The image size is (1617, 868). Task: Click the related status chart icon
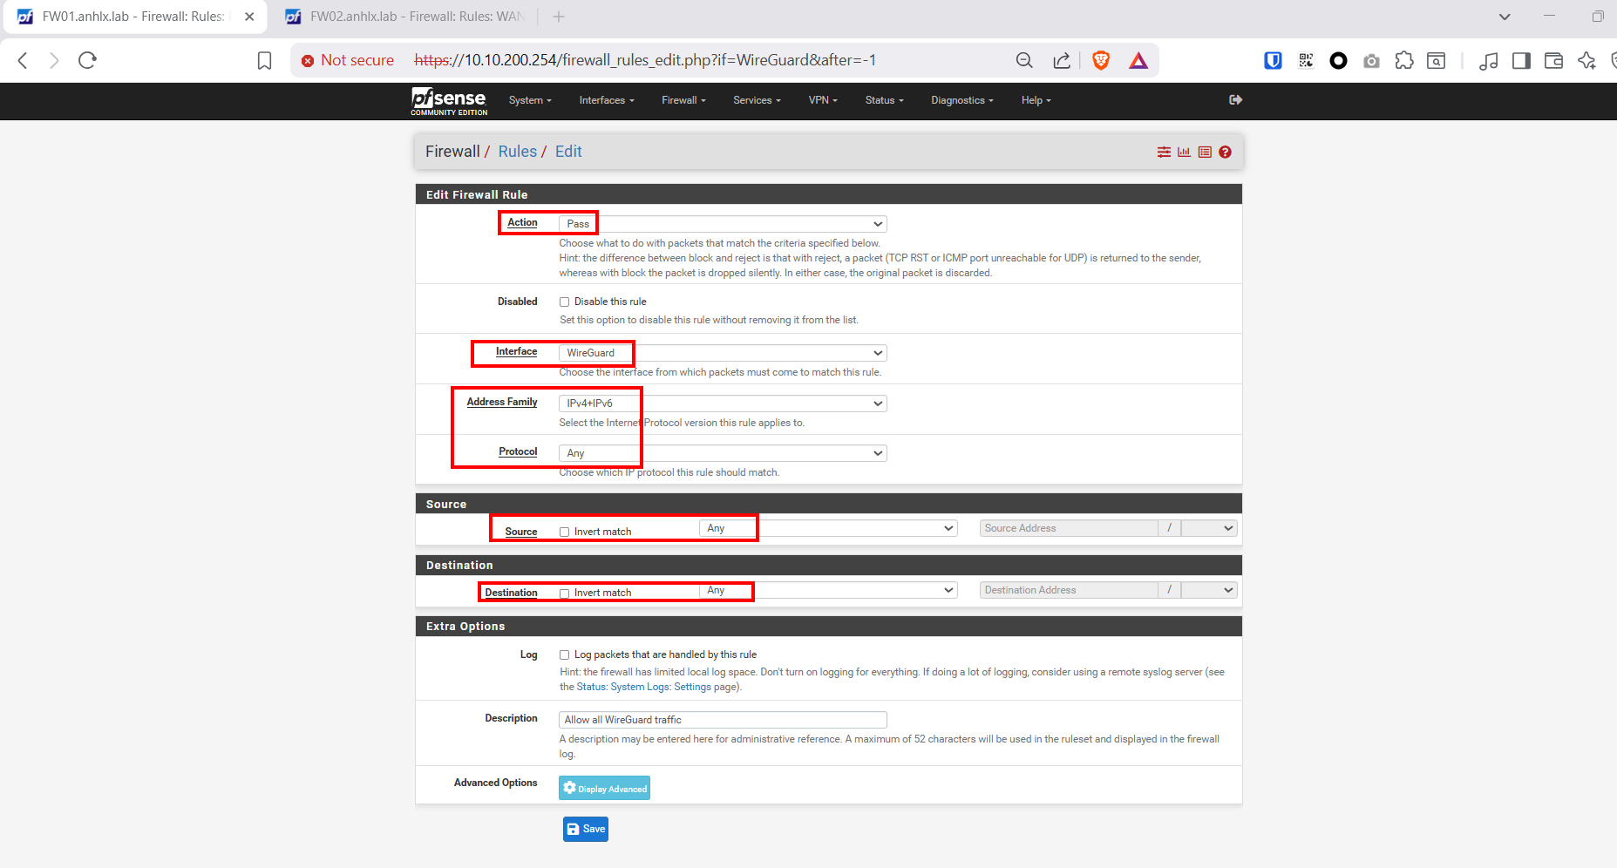[x=1184, y=153]
